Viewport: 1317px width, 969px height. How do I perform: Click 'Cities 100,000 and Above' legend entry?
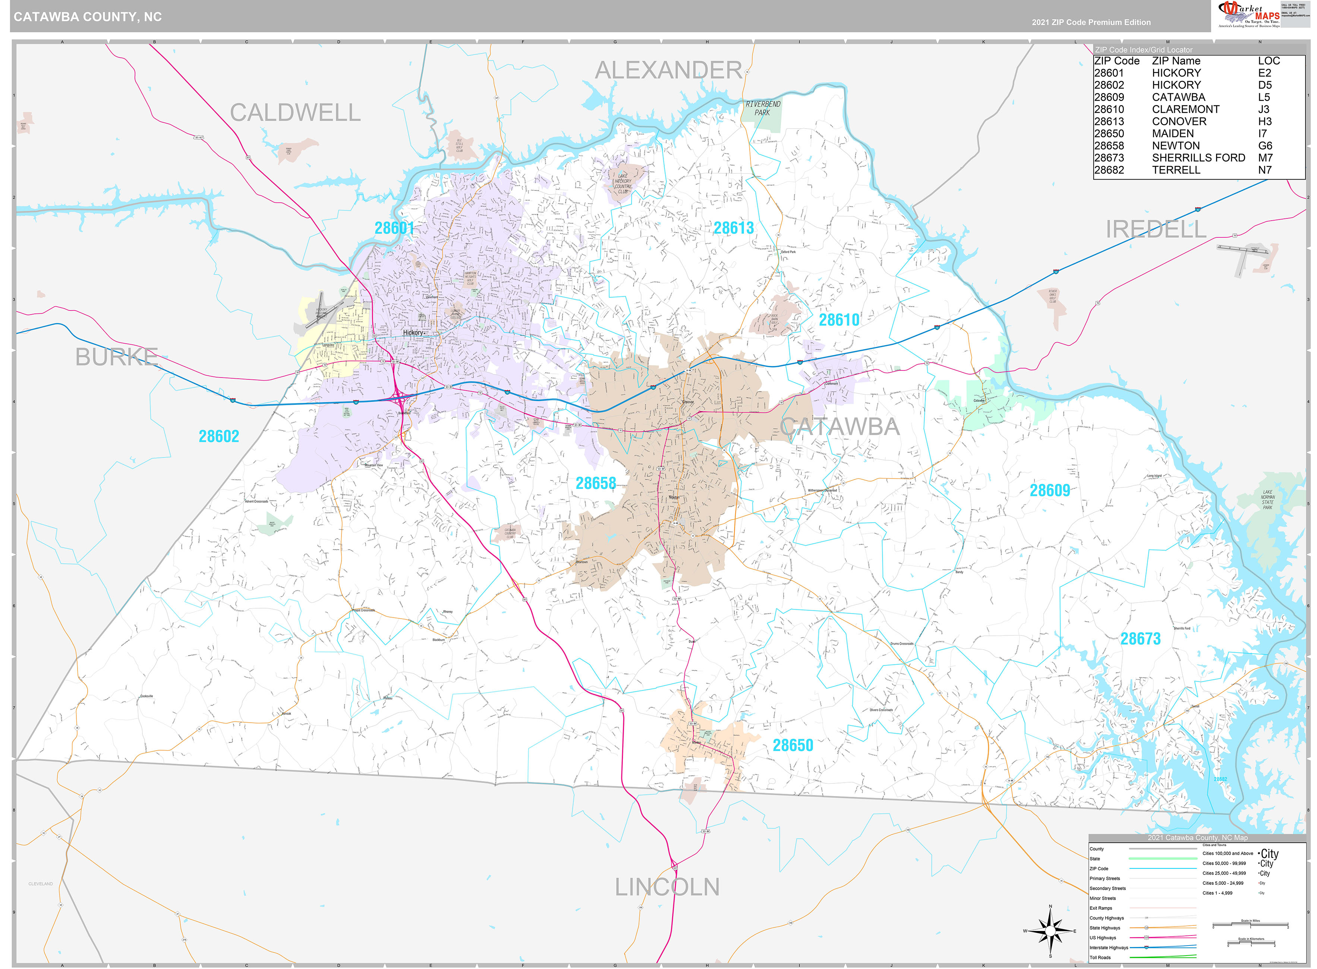point(1228,853)
